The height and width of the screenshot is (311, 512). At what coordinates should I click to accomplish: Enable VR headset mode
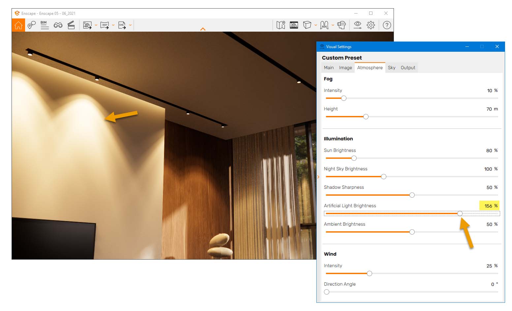point(342,25)
